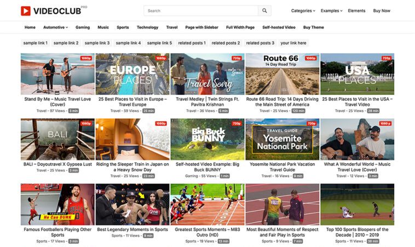Select the Page with Sidebar menu item
The height and width of the screenshot is (247, 415).
coord(202,27)
